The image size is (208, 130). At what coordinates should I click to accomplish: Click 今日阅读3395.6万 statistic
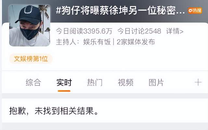click(84, 31)
